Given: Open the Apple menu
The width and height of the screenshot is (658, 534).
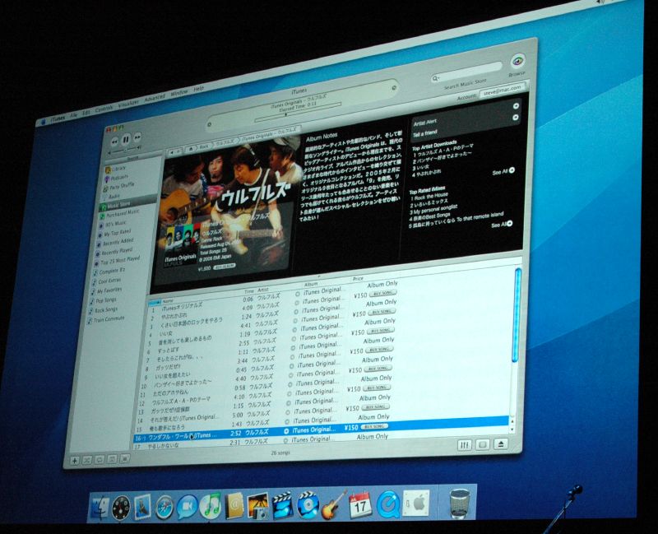Looking at the screenshot, I should [x=43, y=123].
